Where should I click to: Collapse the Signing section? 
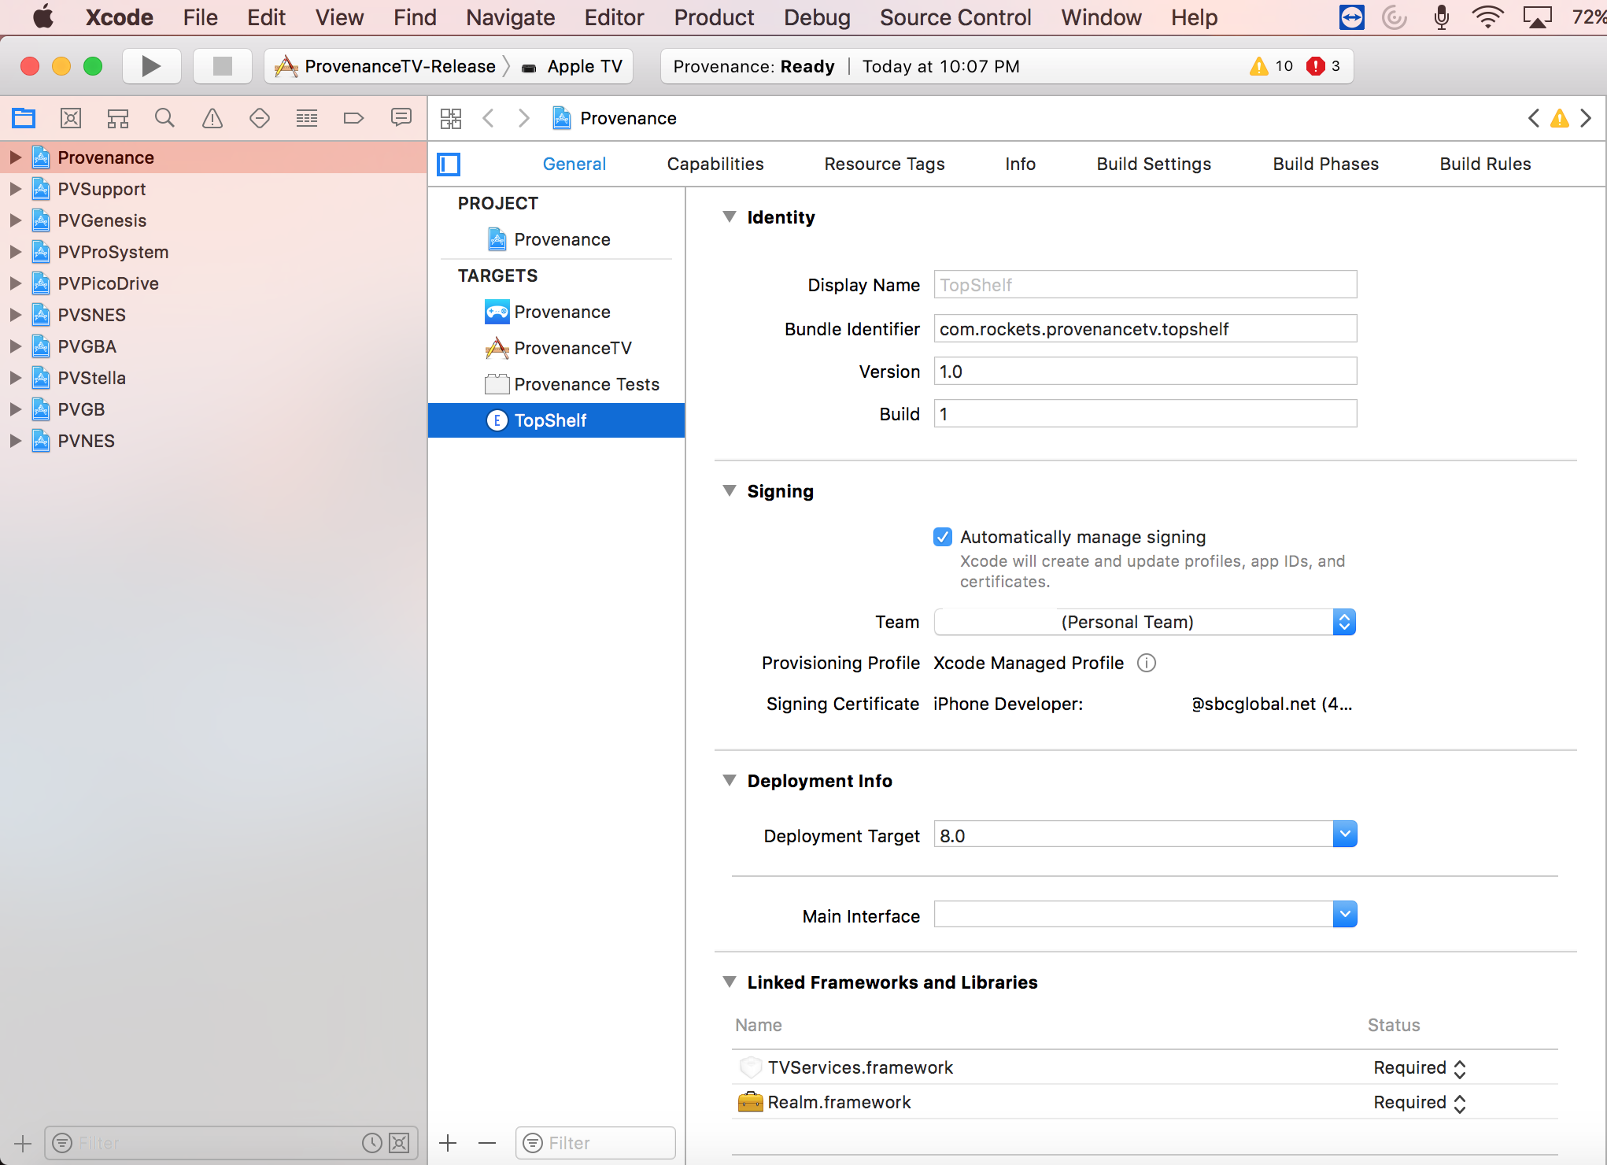tap(730, 491)
